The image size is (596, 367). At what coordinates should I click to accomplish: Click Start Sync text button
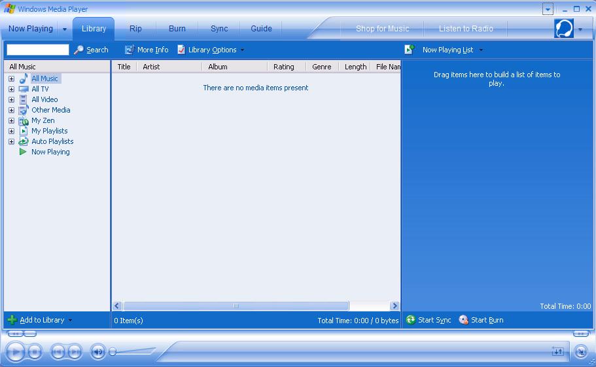pos(434,320)
